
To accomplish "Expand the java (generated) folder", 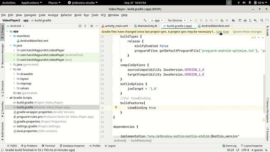I will tap(11, 65).
